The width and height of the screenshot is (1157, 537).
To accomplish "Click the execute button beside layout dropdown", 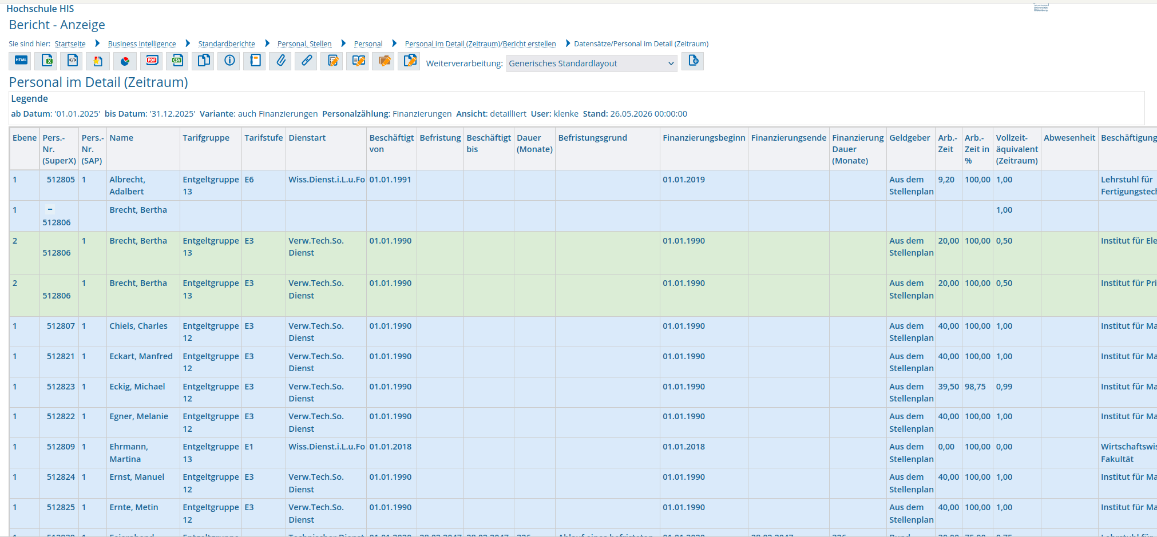I will click(x=693, y=61).
